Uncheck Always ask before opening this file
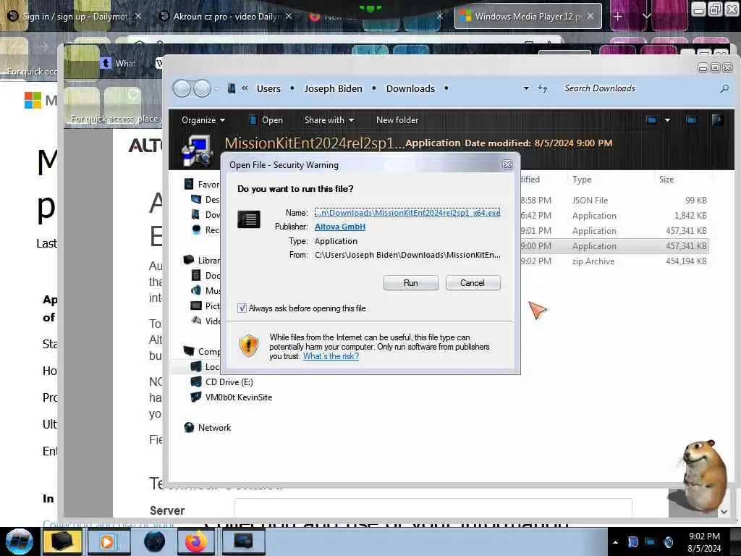The image size is (741, 556). coord(242,308)
